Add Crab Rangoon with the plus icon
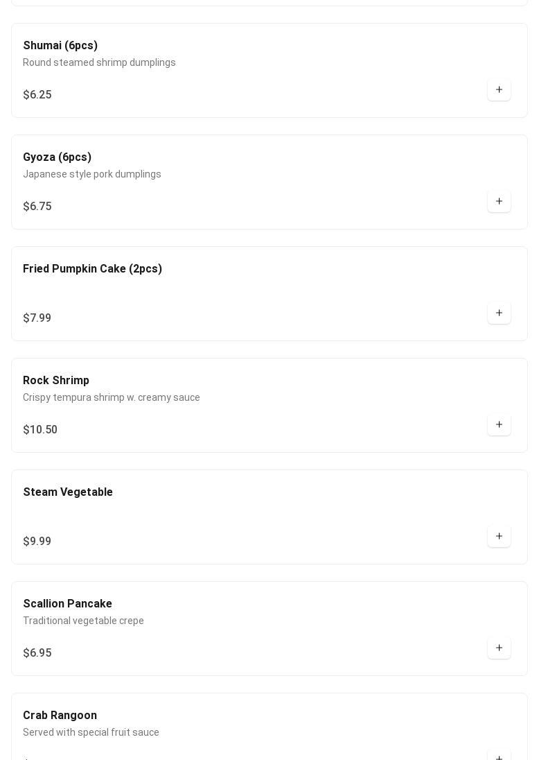Image resolution: width=539 pixels, height=760 pixels. tap(499, 756)
